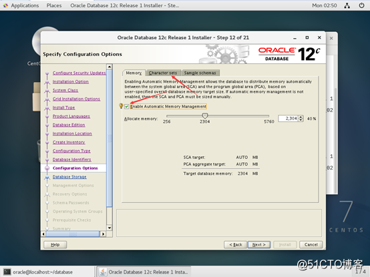Screen dimensions: 370x277
Task: Click the terminal icon in bottom taskbar
Action: (7, 272)
